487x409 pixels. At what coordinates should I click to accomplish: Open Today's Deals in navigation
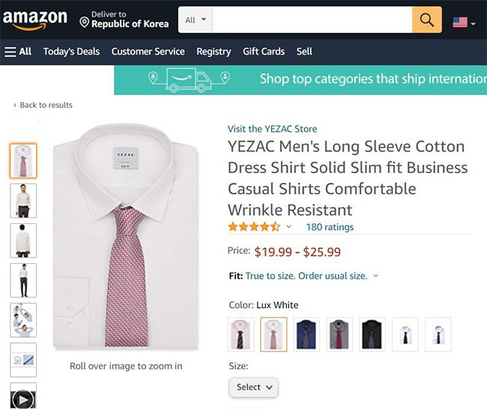pos(71,52)
